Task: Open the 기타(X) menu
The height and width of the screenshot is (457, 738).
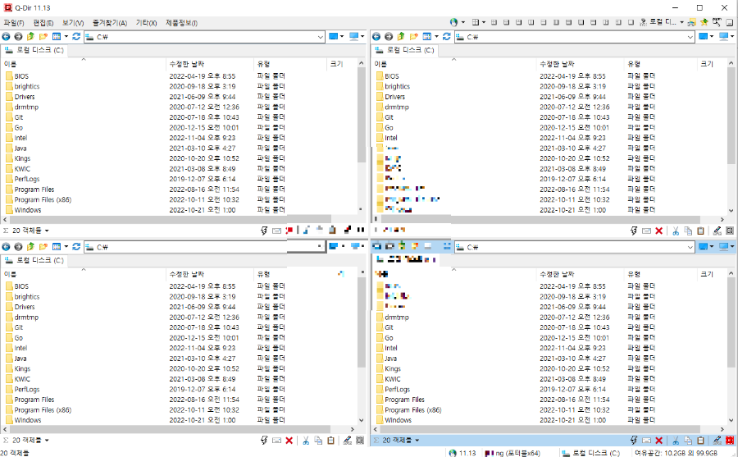Action: tap(147, 23)
